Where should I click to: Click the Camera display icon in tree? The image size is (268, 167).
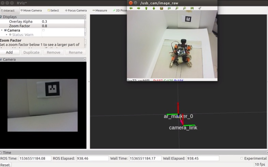(5, 30)
